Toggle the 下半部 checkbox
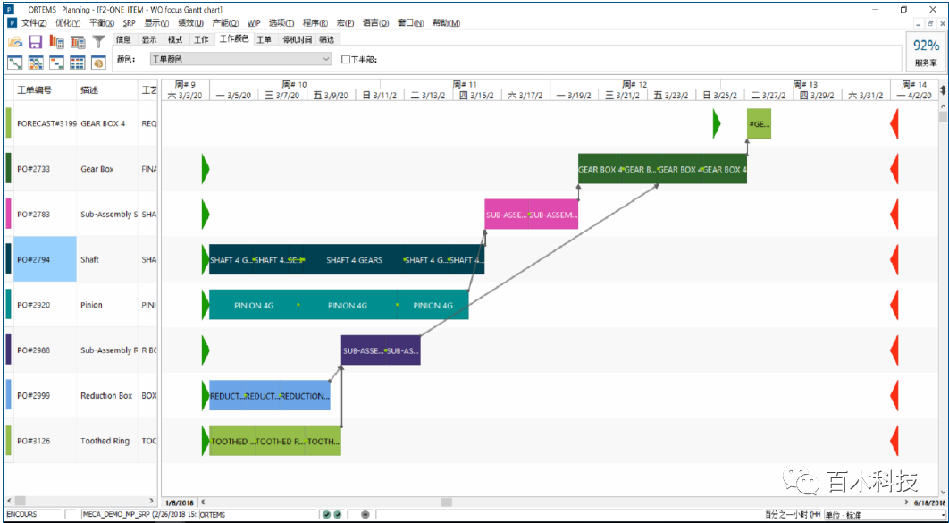 coord(347,60)
